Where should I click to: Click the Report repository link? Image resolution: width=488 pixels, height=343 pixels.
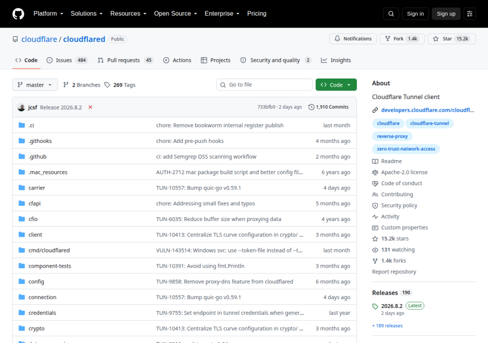[x=394, y=272]
